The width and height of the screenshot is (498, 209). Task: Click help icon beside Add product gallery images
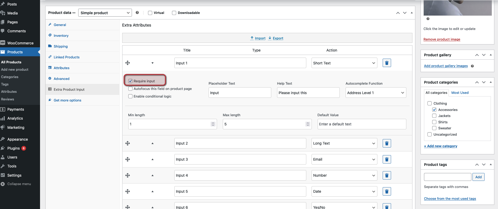pos(472,66)
